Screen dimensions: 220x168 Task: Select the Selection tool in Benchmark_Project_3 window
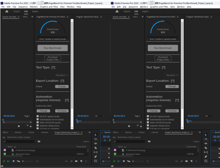click(x=96, y=135)
